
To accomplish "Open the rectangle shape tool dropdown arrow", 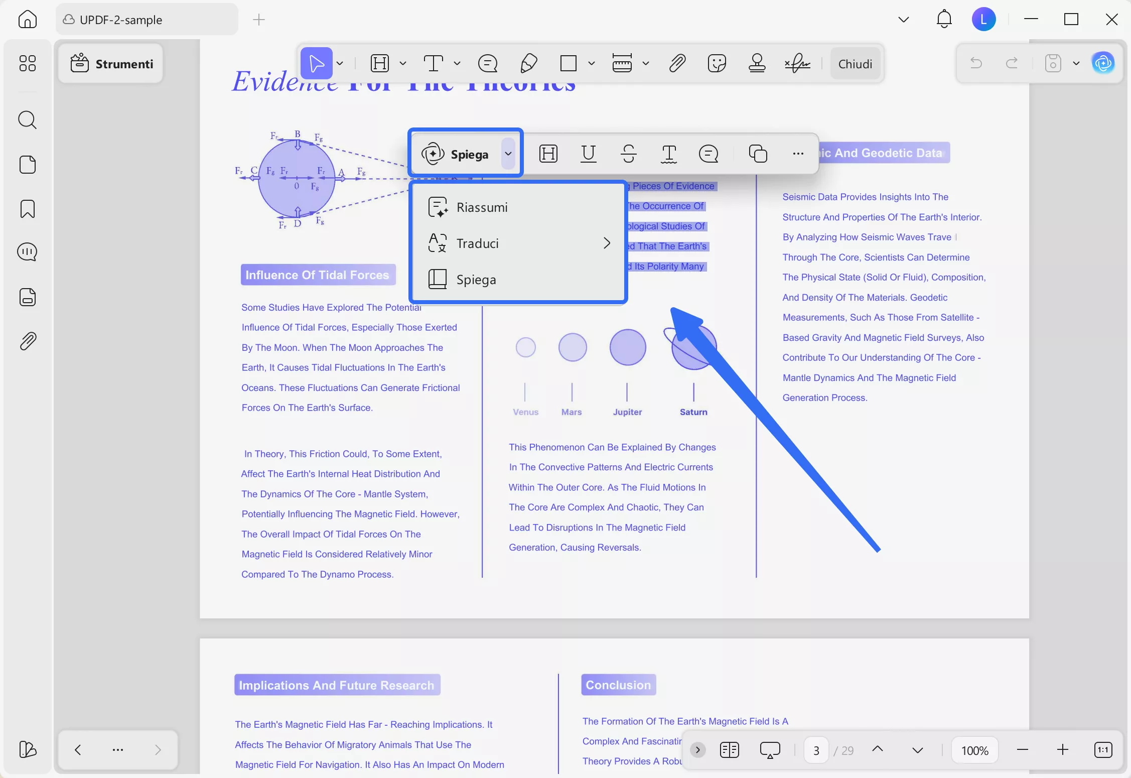I will point(592,63).
